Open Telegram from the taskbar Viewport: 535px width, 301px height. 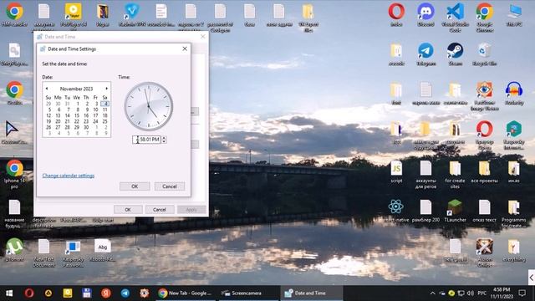pyautogui.click(x=125, y=293)
